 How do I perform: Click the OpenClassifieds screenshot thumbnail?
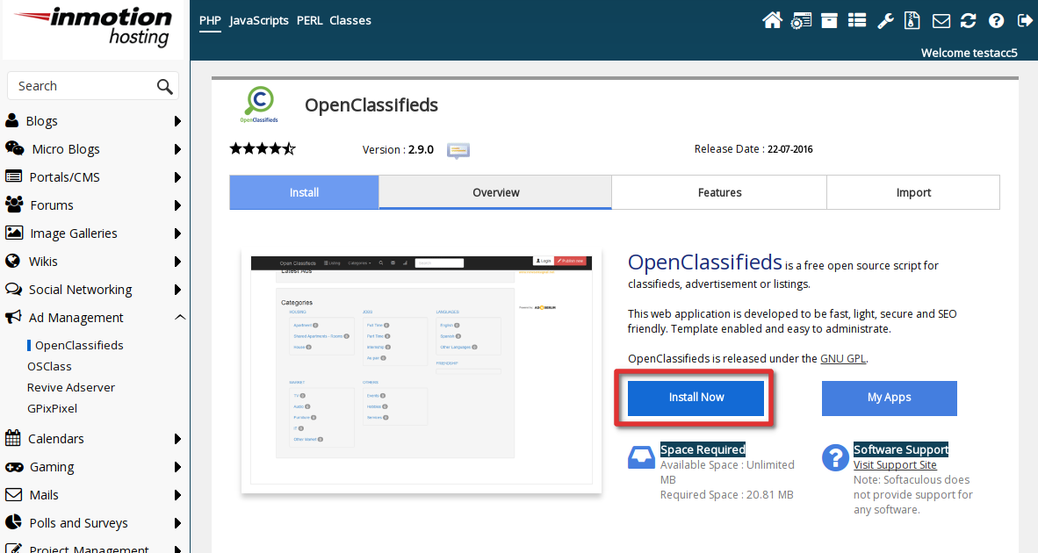[x=421, y=372]
